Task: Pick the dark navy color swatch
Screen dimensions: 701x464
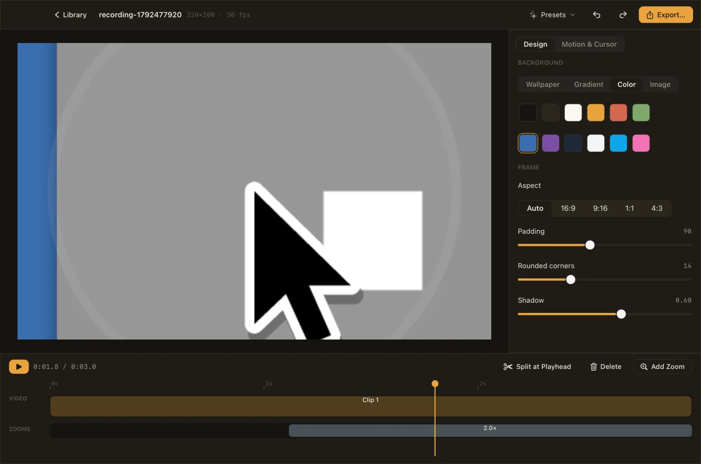Action: 573,143
